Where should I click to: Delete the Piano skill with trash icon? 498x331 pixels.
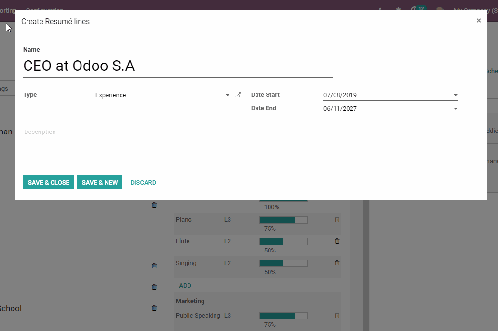[337, 220]
